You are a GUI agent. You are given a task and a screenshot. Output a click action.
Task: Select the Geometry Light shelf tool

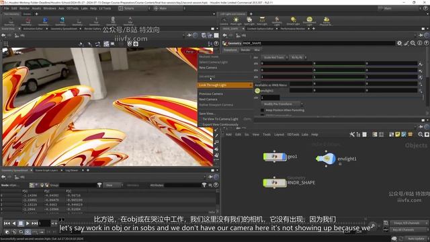click(277, 21)
